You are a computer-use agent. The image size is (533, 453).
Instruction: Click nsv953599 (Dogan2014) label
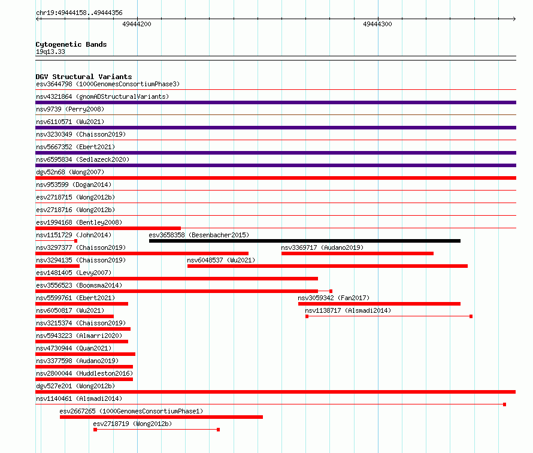74,185
